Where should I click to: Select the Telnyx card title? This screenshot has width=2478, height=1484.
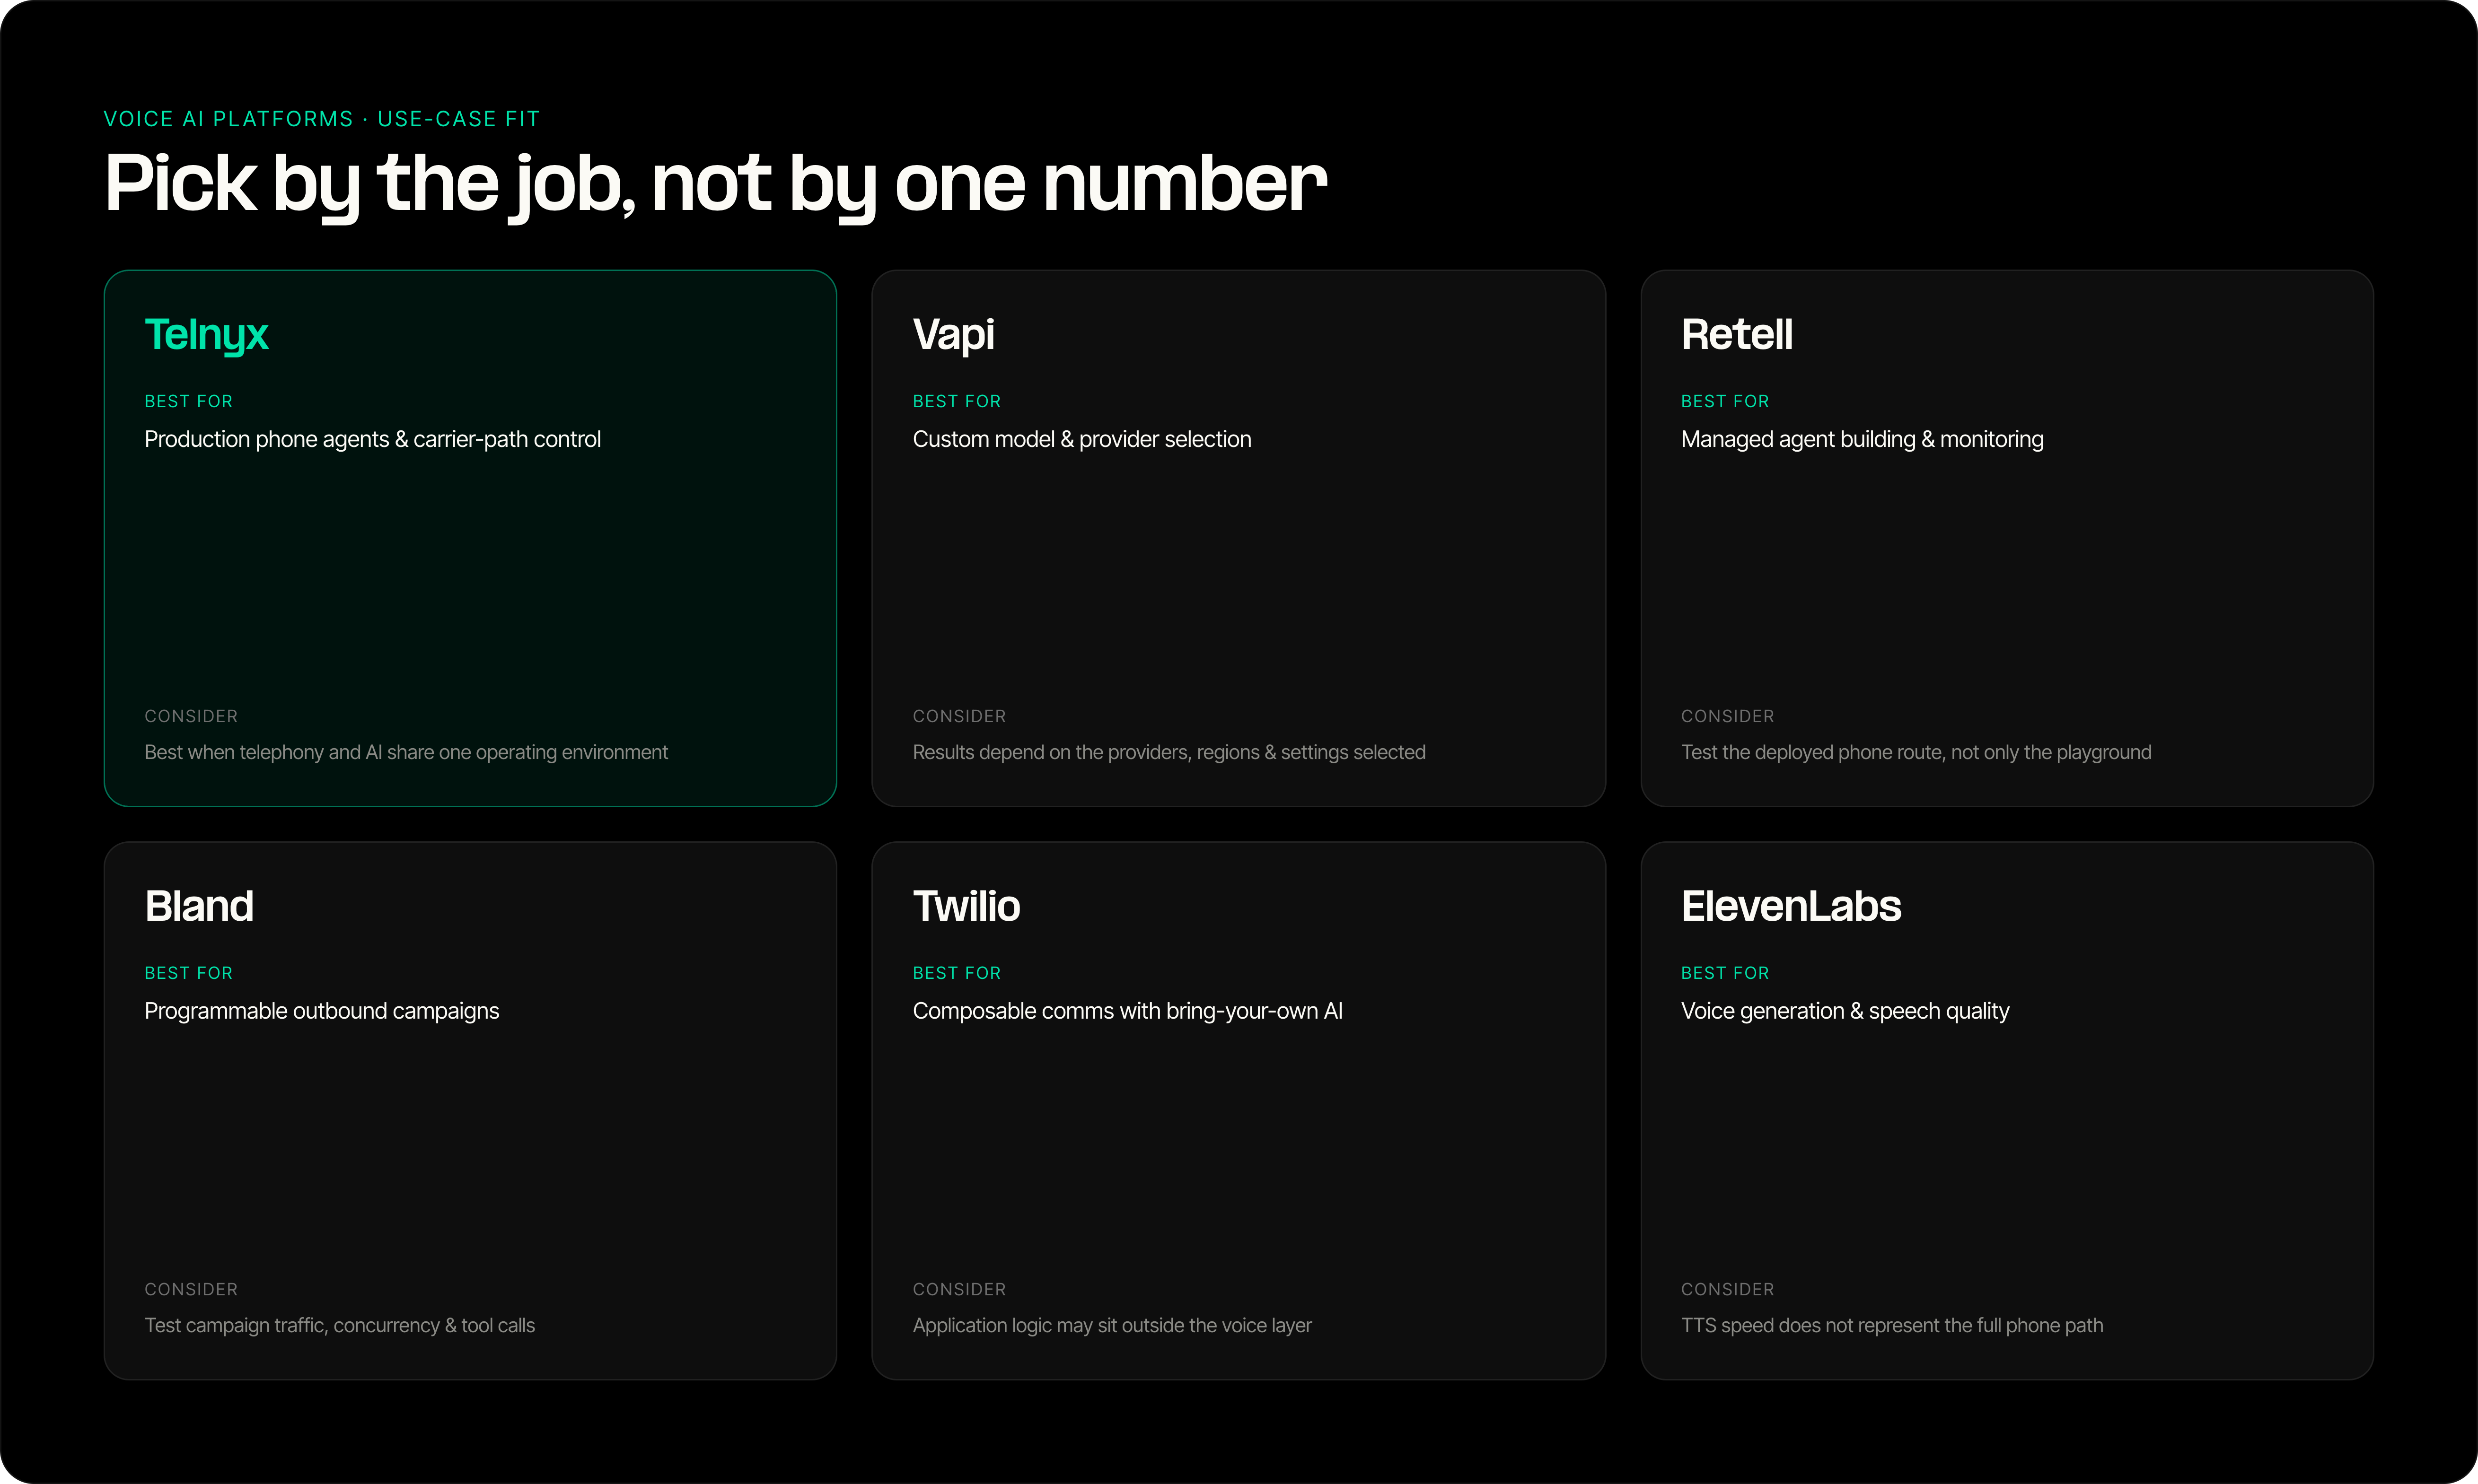[x=206, y=335]
